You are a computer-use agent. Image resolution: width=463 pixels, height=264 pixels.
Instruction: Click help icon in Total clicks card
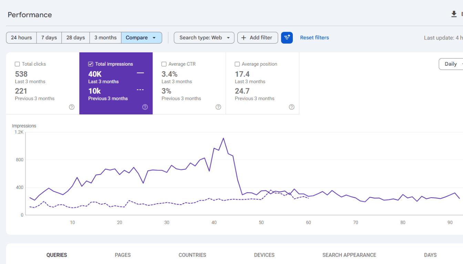(x=72, y=107)
